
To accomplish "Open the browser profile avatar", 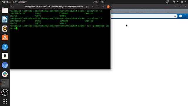I will (x=180, y=16).
